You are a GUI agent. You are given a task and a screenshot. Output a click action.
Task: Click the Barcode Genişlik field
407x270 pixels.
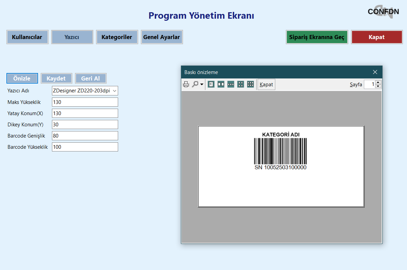click(x=85, y=136)
